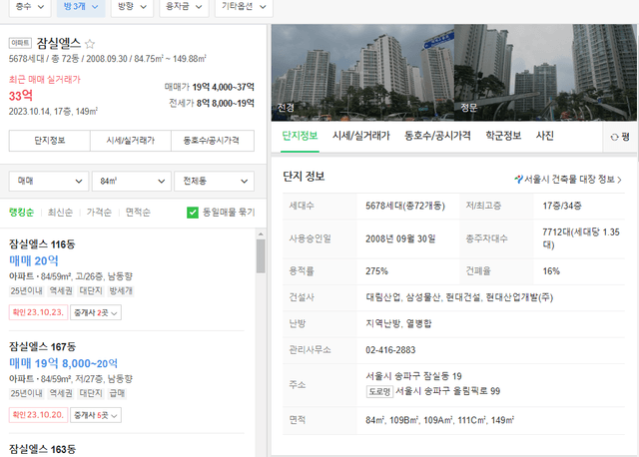Open the 방 3개 filter dropdown
Viewport: 639px width, 457px height.
pyautogui.click(x=81, y=7)
